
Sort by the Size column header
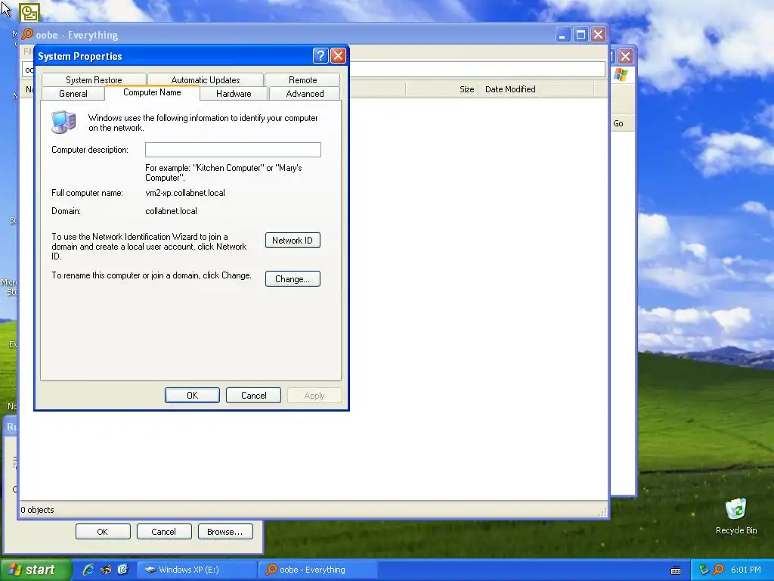pos(441,89)
